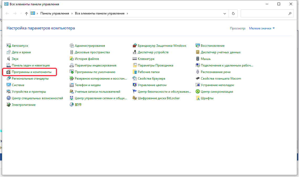Image resolution: width=299 pixels, height=177 pixels.
Task: Open the Система monitor icon
Action: [x=9, y=85]
